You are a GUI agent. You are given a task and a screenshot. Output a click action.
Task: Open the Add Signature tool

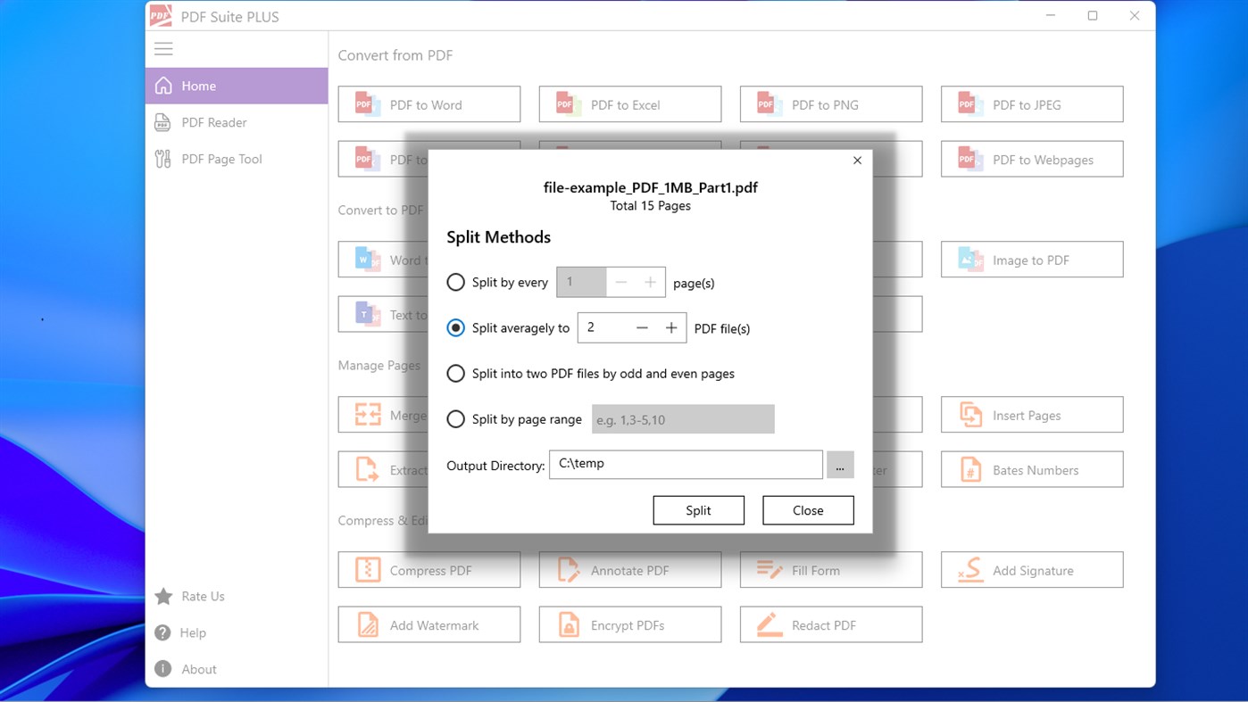[1031, 570]
